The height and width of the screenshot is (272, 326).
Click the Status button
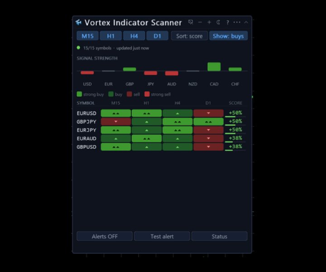pos(219,236)
